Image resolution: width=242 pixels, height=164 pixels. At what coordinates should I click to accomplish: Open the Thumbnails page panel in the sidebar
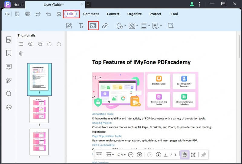click(x=9, y=40)
